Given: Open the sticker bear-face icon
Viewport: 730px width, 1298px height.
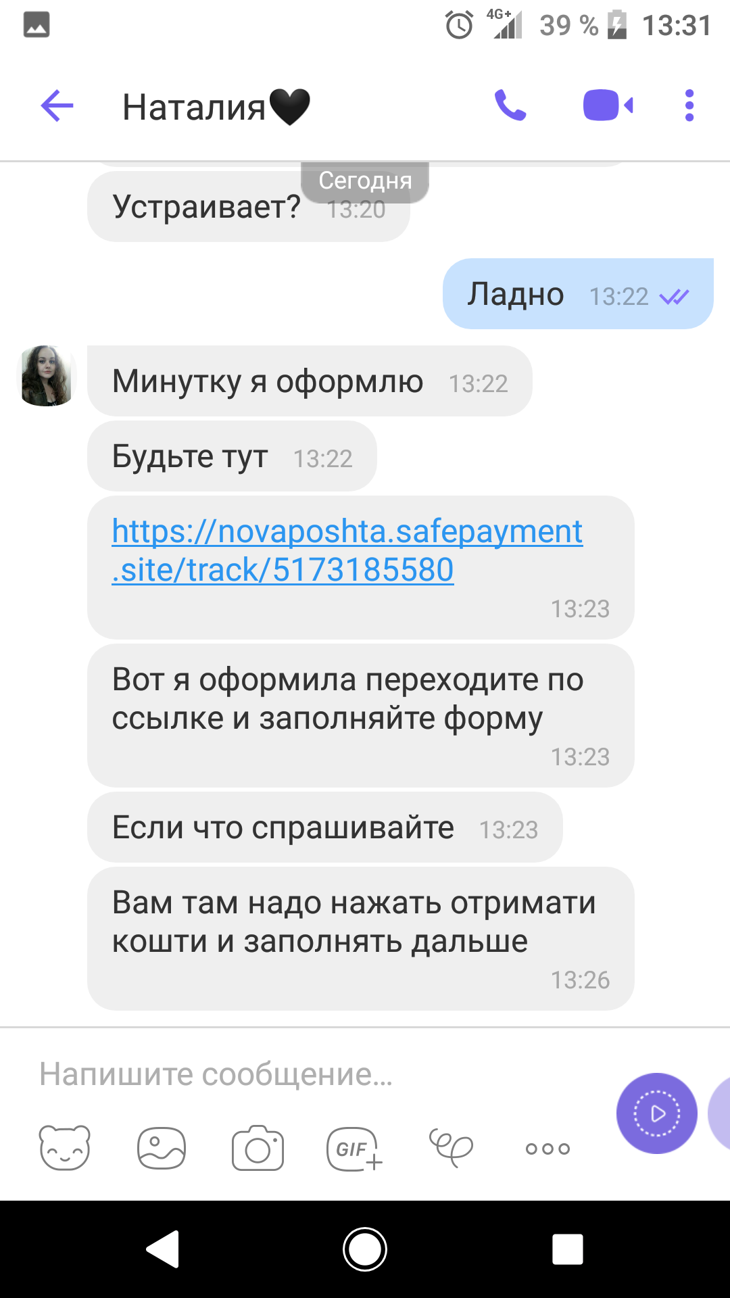Looking at the screenshot, I should tap(64, 1148).
